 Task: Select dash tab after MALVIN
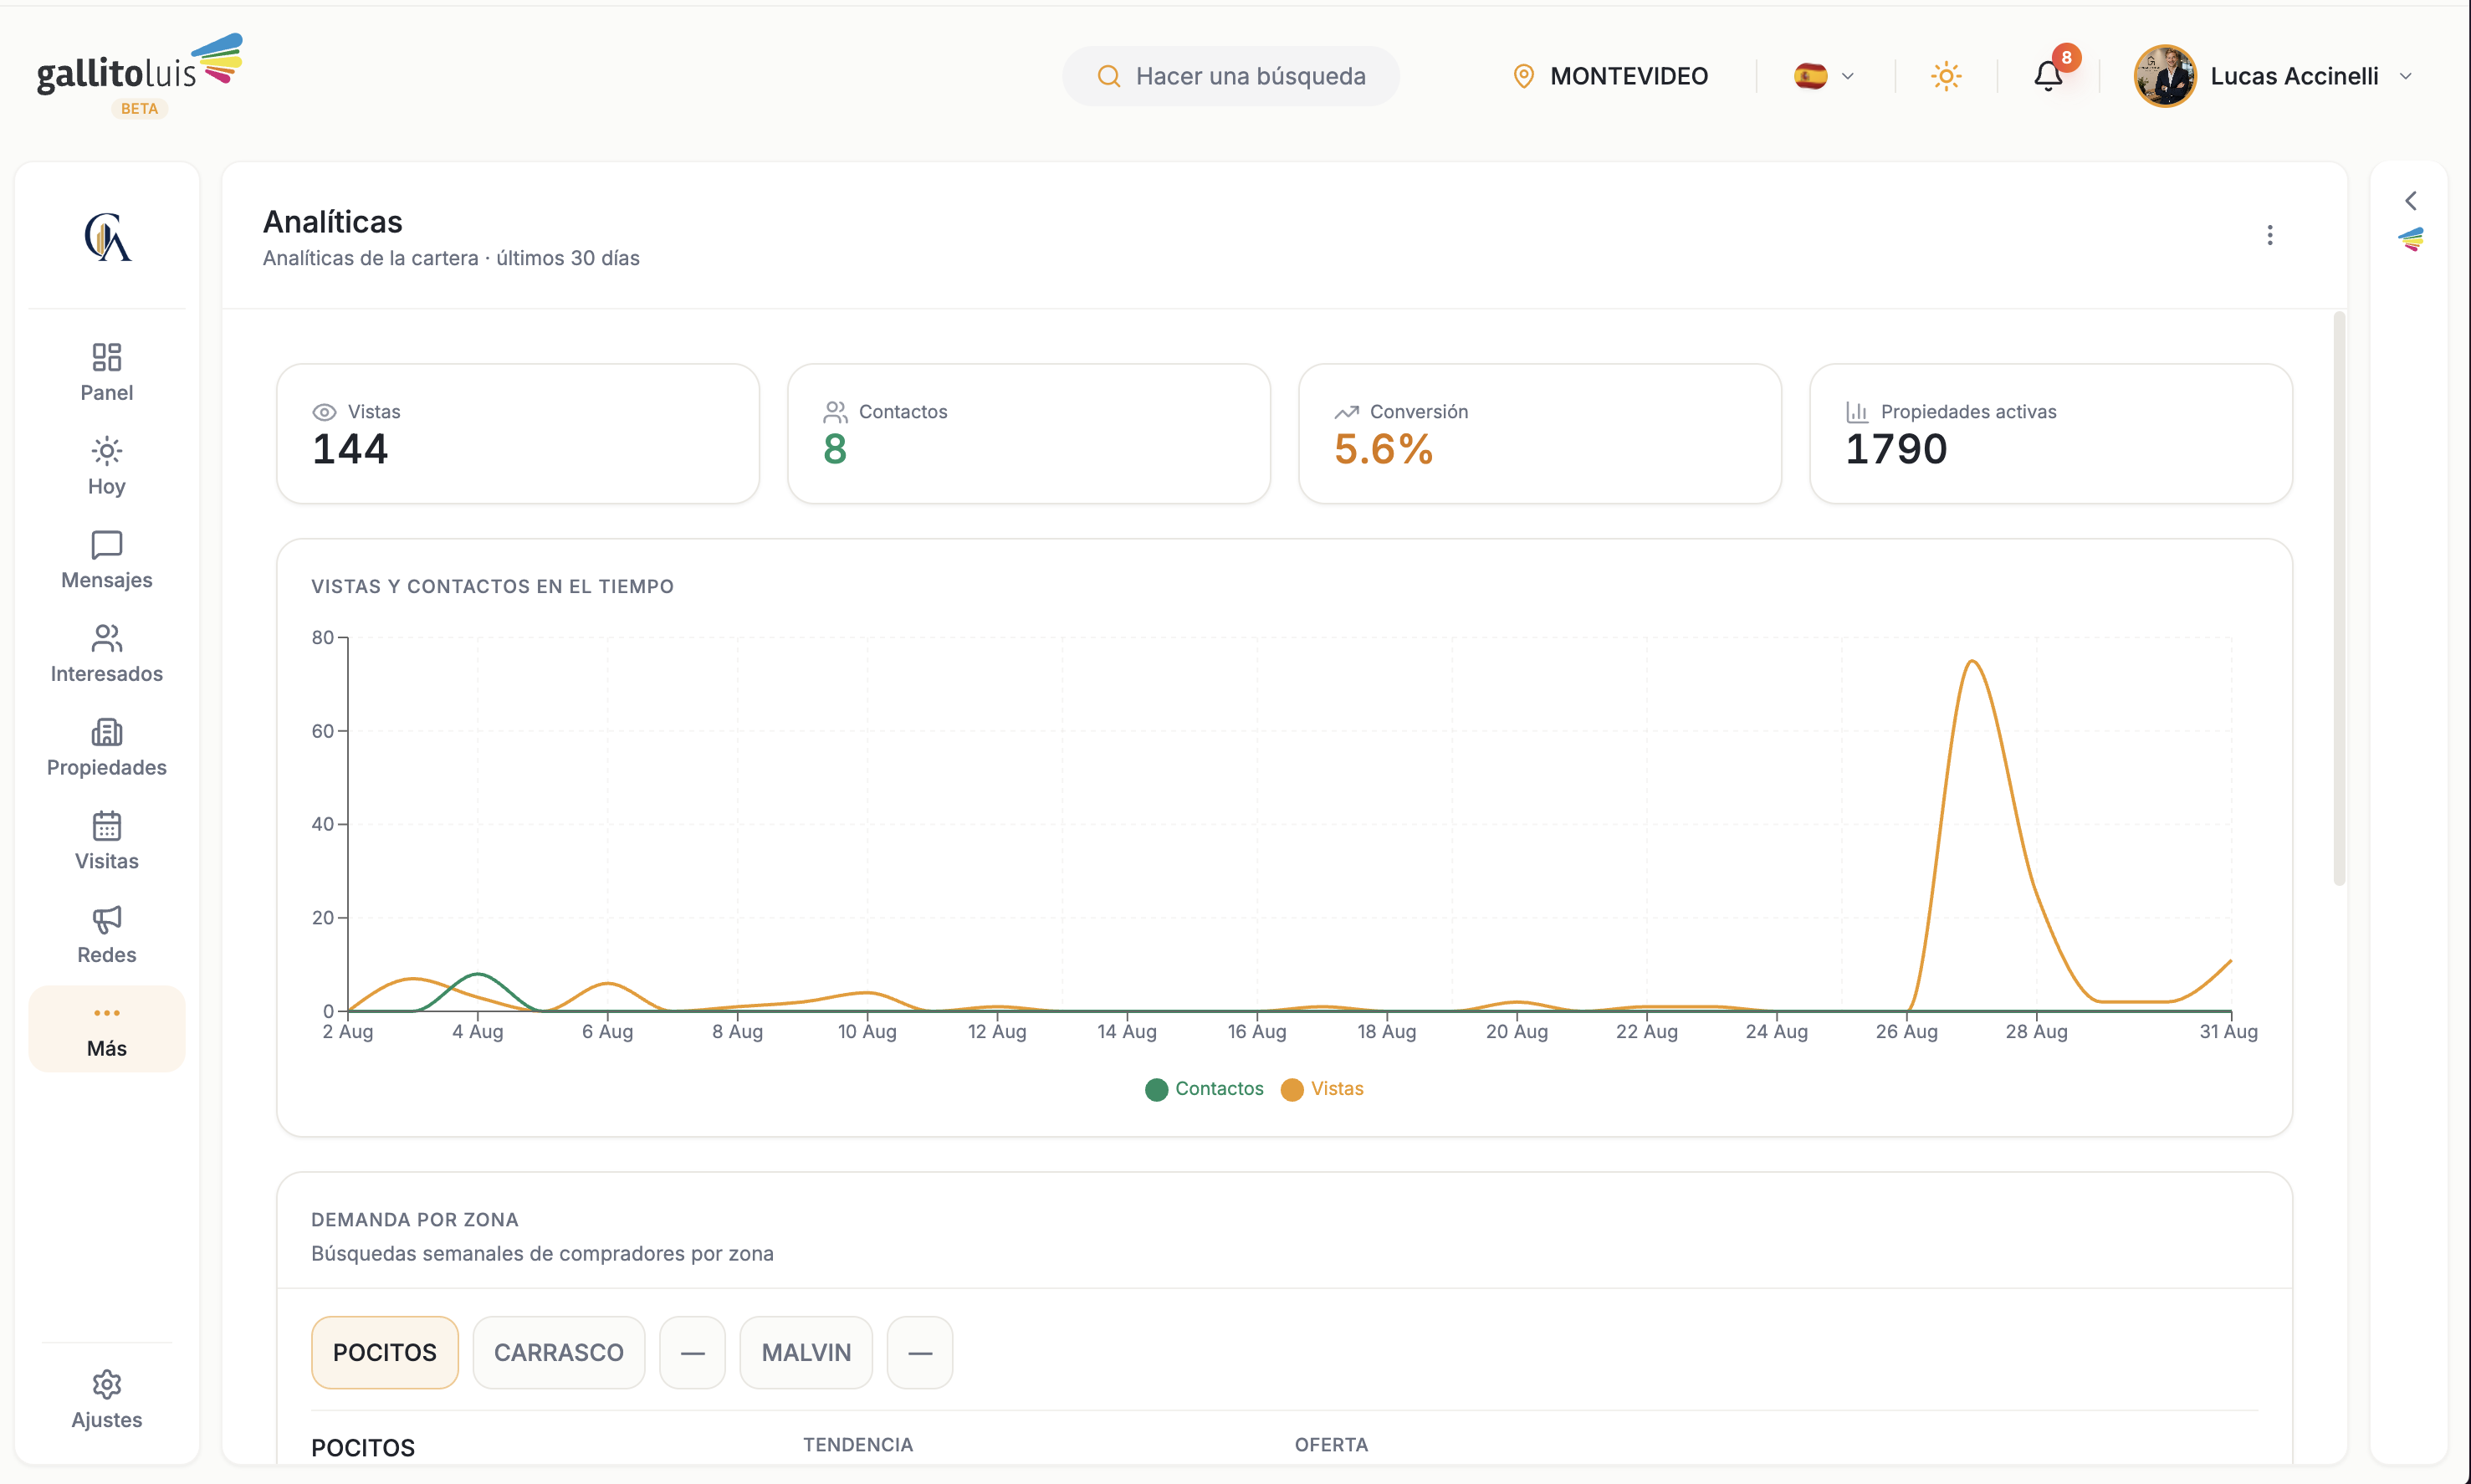coord(920,1352)
